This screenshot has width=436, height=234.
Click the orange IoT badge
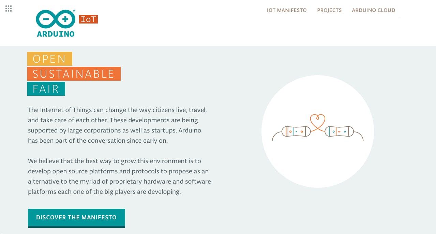coord(88,19)
